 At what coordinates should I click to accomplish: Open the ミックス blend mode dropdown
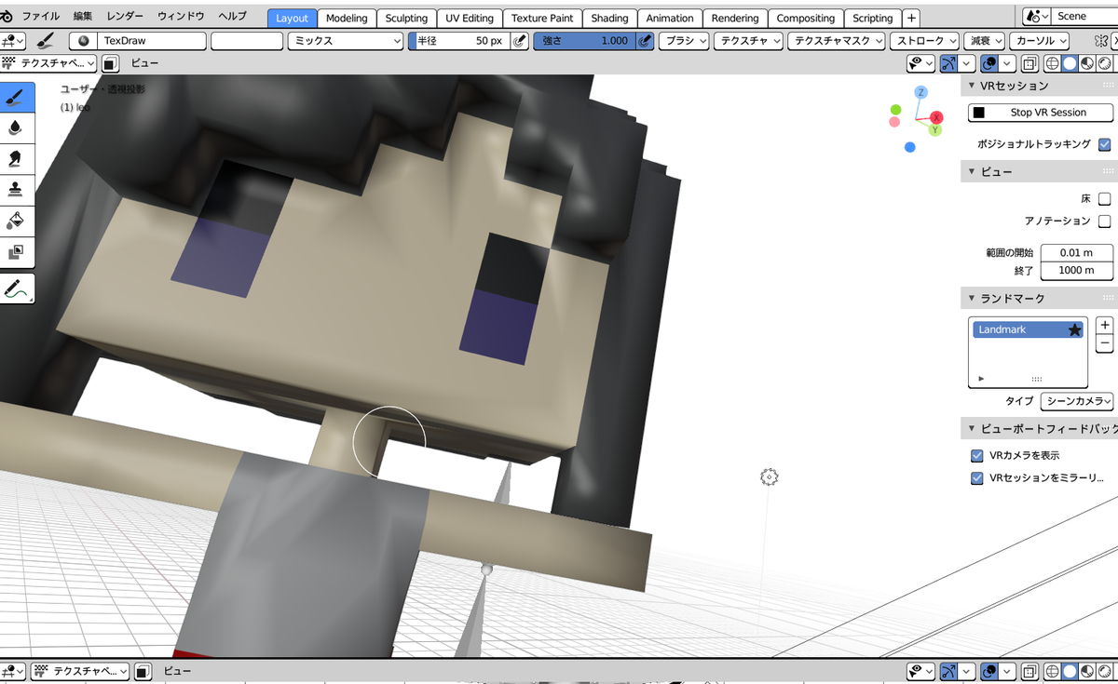point(345,41)
